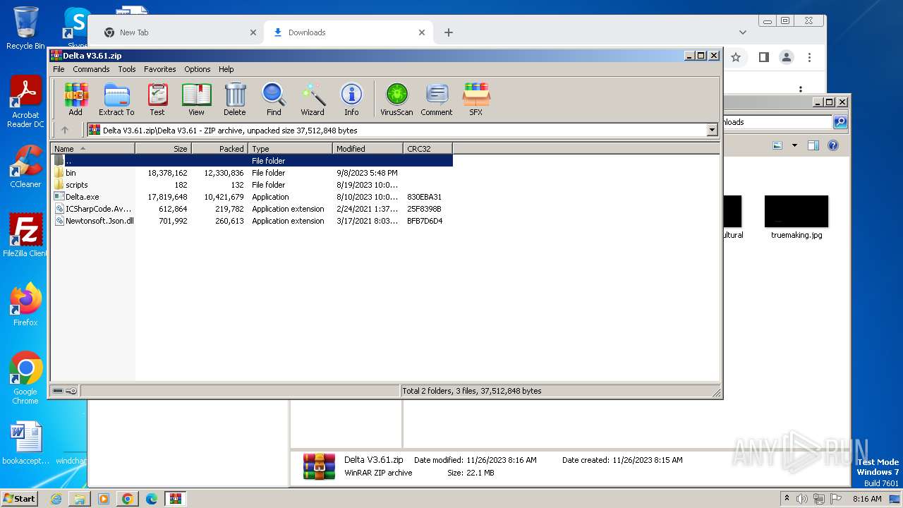This screenshot has height=508, width=903.
Task: Open CCleaner desktop icon
Action: coord(25,166)
